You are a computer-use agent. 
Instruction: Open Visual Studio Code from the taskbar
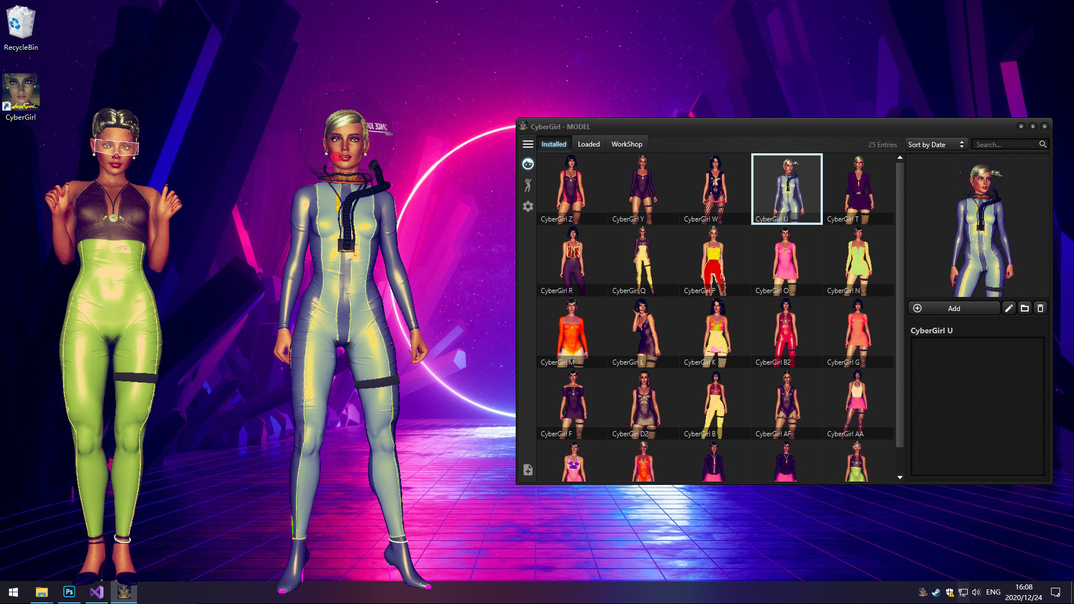point(96,592)
